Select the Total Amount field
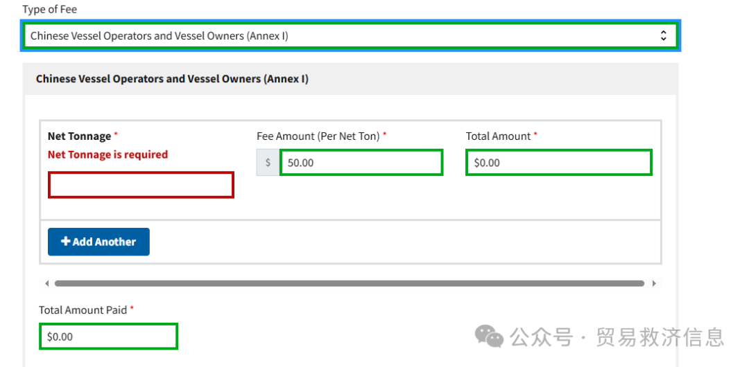The height and width of the screenshot is (367, 749). pos(558,163)
